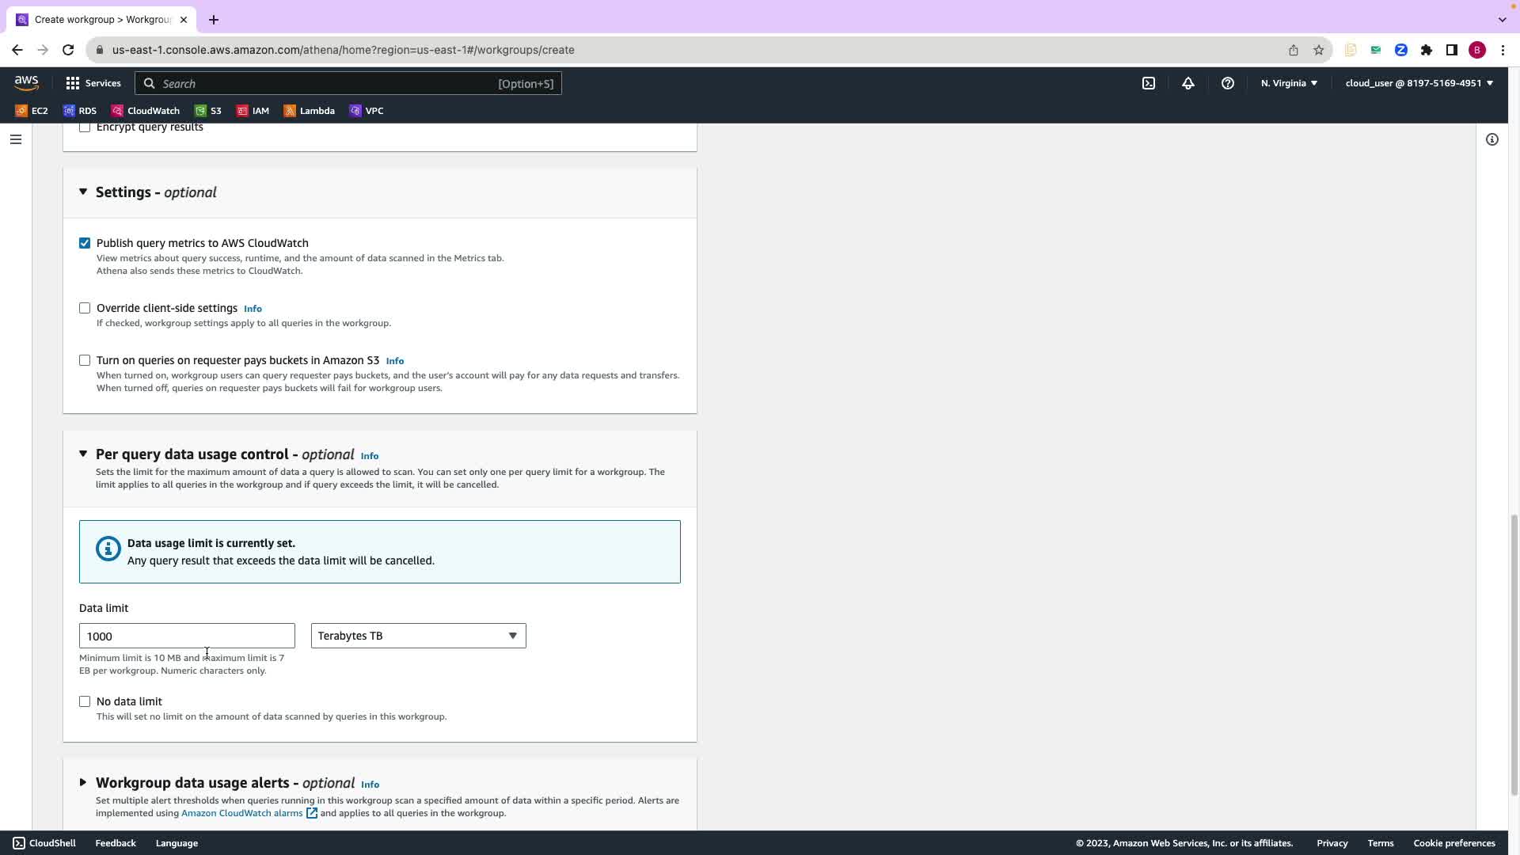
Task: Open AWS CloudShell icon in top bar
Action: click(x=1149, y=83)
